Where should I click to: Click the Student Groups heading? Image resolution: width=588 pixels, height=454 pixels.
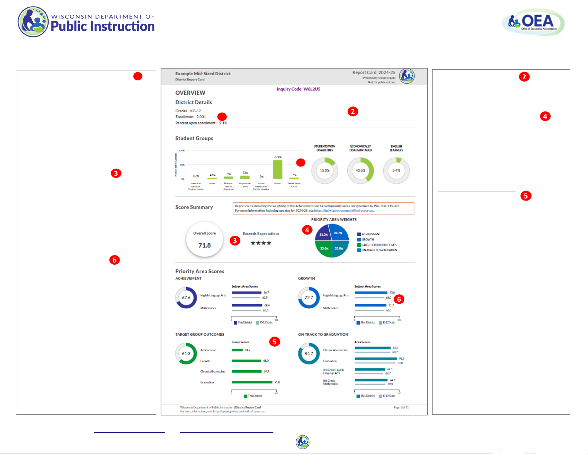pos(194,138)
